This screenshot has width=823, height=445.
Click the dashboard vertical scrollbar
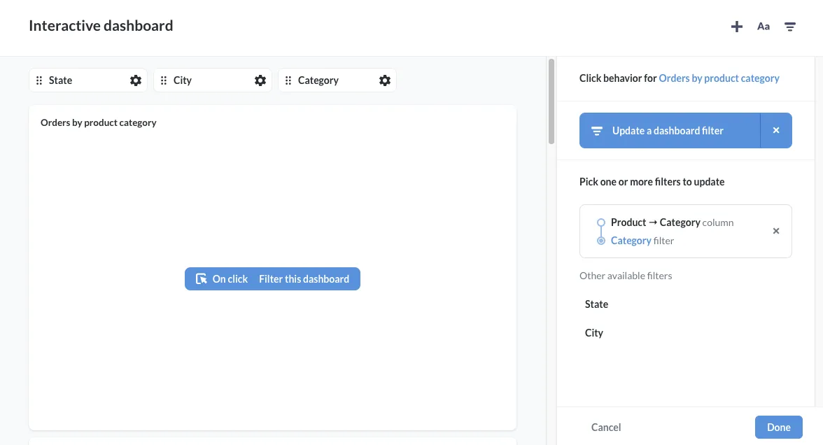(551, 101)
